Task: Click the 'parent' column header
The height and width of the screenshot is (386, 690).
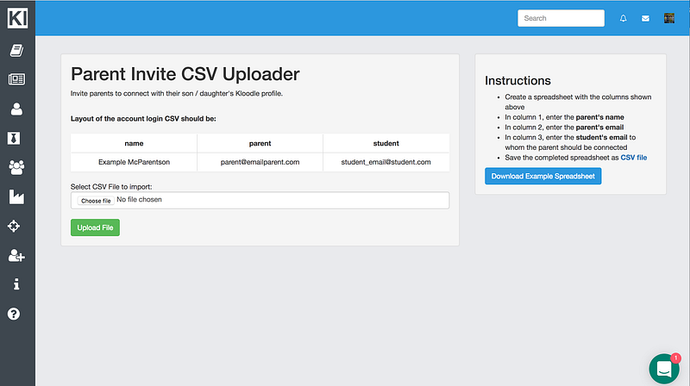Action: (x=260, y=143)
